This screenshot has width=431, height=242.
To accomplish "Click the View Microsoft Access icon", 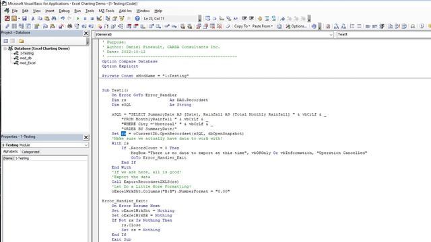I will (7, 18).
